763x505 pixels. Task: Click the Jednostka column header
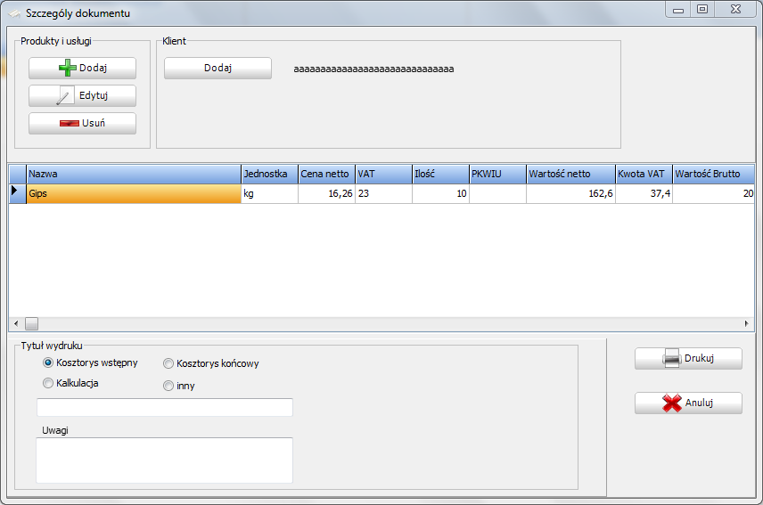pos(269,174)
